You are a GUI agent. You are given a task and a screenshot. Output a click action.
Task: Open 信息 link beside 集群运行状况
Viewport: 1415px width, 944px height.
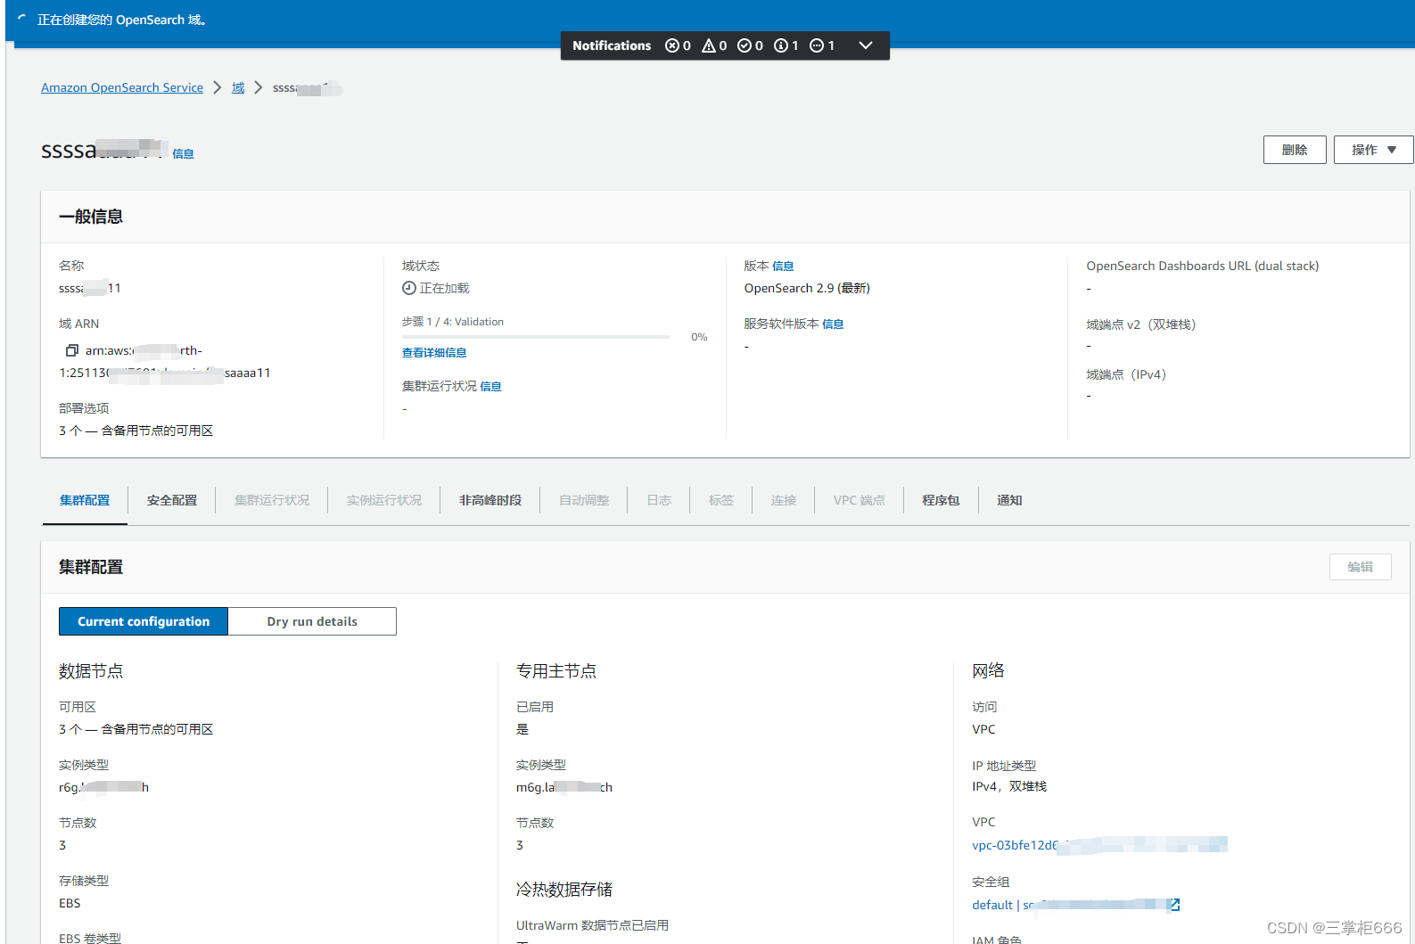point(490,386)
